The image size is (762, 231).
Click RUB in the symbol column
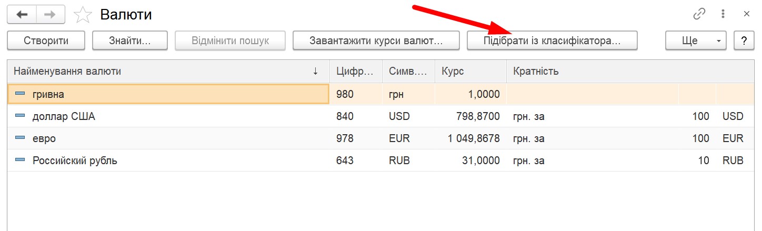click(399, 161)
